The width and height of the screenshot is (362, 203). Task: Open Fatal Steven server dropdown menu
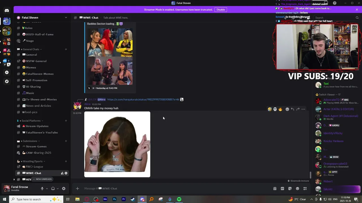click(x=66, y=17)
